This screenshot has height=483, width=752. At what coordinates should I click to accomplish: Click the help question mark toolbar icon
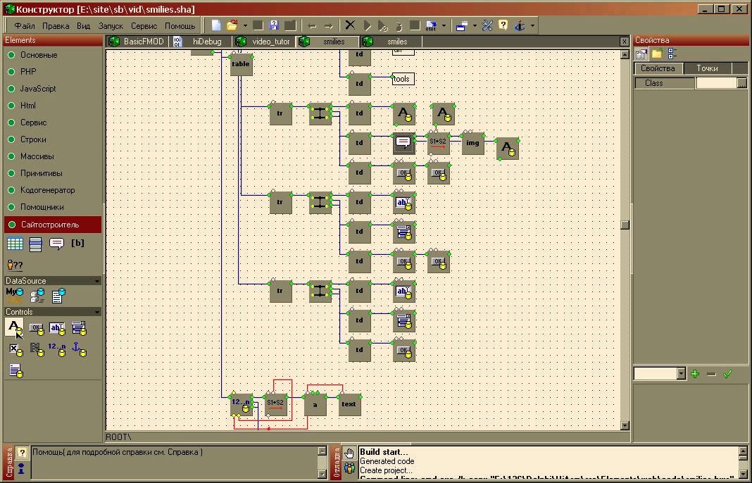(503, 25)
